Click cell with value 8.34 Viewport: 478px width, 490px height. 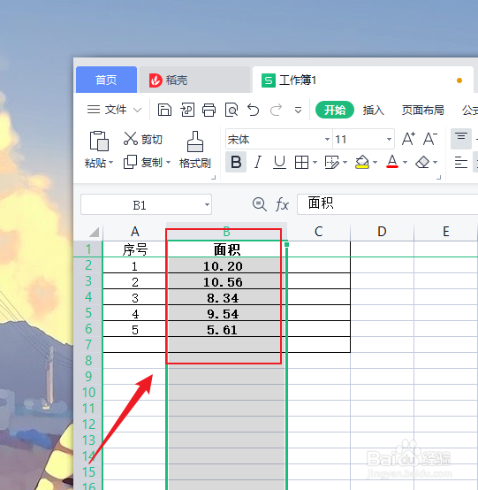pos(226,297)
